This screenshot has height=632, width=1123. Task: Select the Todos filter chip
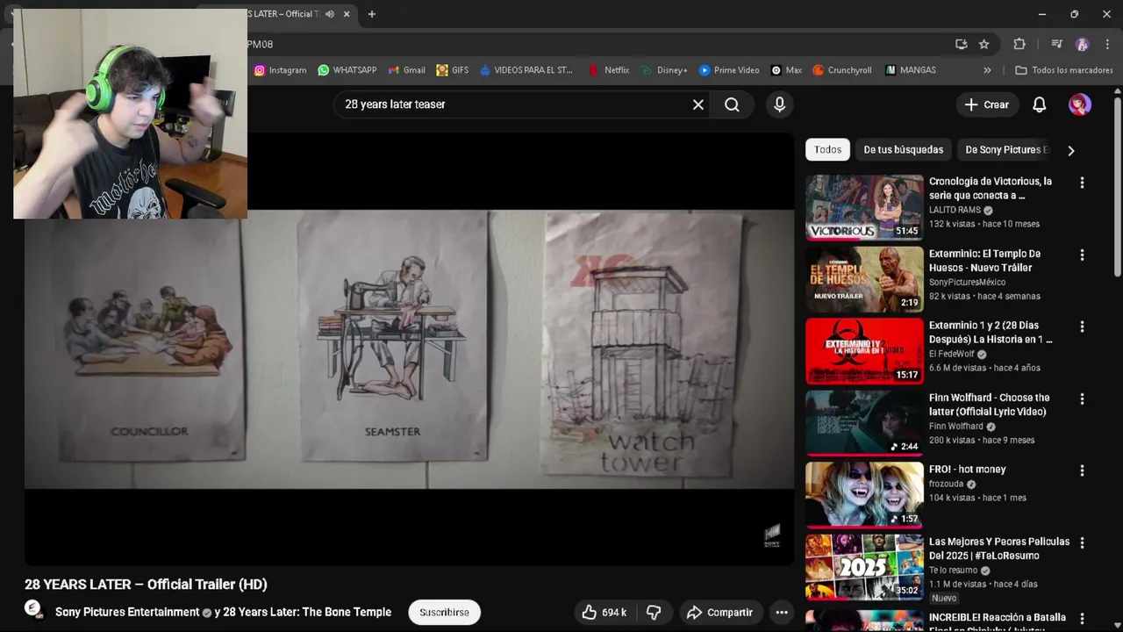click(x=827, y=149)
